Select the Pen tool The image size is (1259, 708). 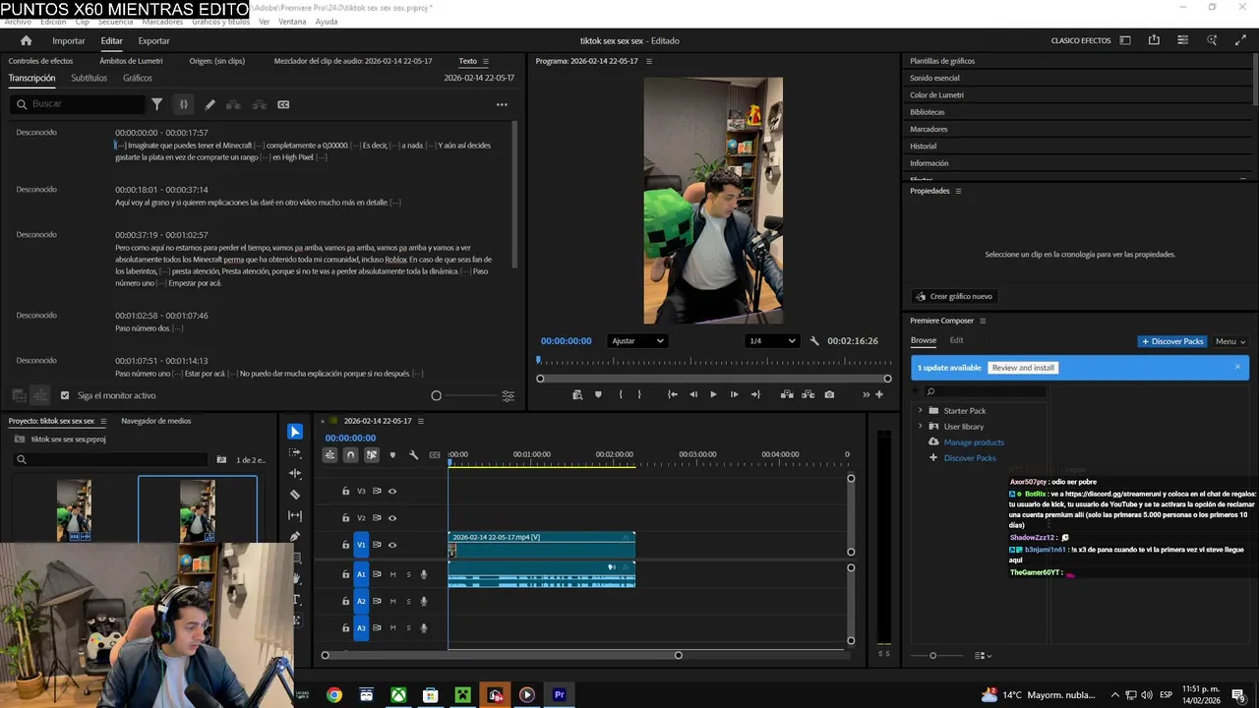pyautogui.click(x=295, y=537)
